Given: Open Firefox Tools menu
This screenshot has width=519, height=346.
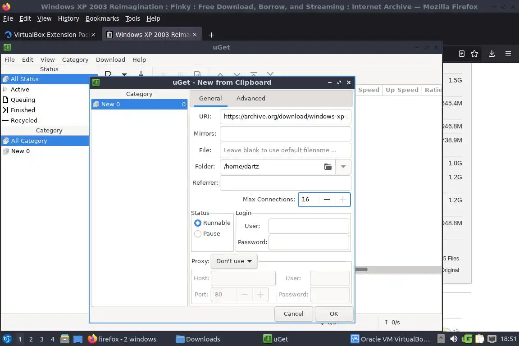Looking at the screenshot, I should click(x=133, y=18).
